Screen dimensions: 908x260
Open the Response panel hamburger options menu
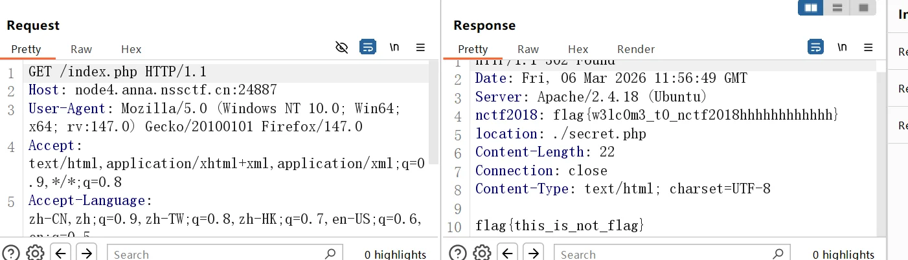868,47
